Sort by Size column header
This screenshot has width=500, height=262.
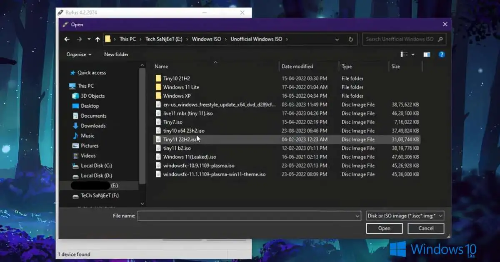coord(395,66)
